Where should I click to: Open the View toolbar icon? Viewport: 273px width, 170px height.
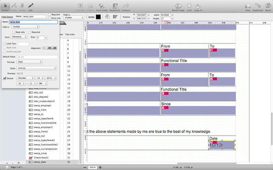[x=248, y=7]
